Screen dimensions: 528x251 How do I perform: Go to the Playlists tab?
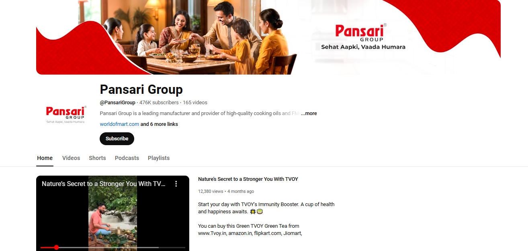pyautogui.click(x=159, y=158)
